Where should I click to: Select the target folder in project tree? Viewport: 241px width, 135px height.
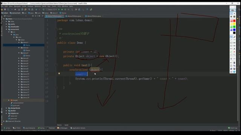(x=14, y=100)
